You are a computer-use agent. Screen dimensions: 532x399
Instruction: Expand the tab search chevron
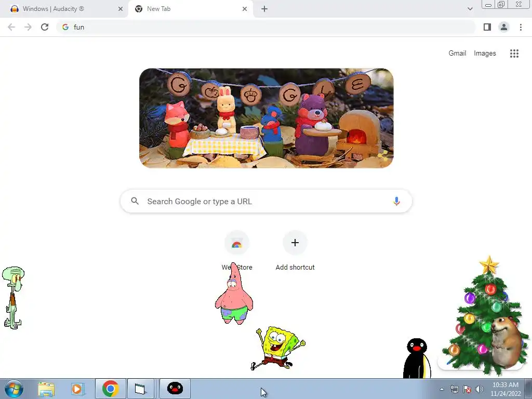(470, 9)
